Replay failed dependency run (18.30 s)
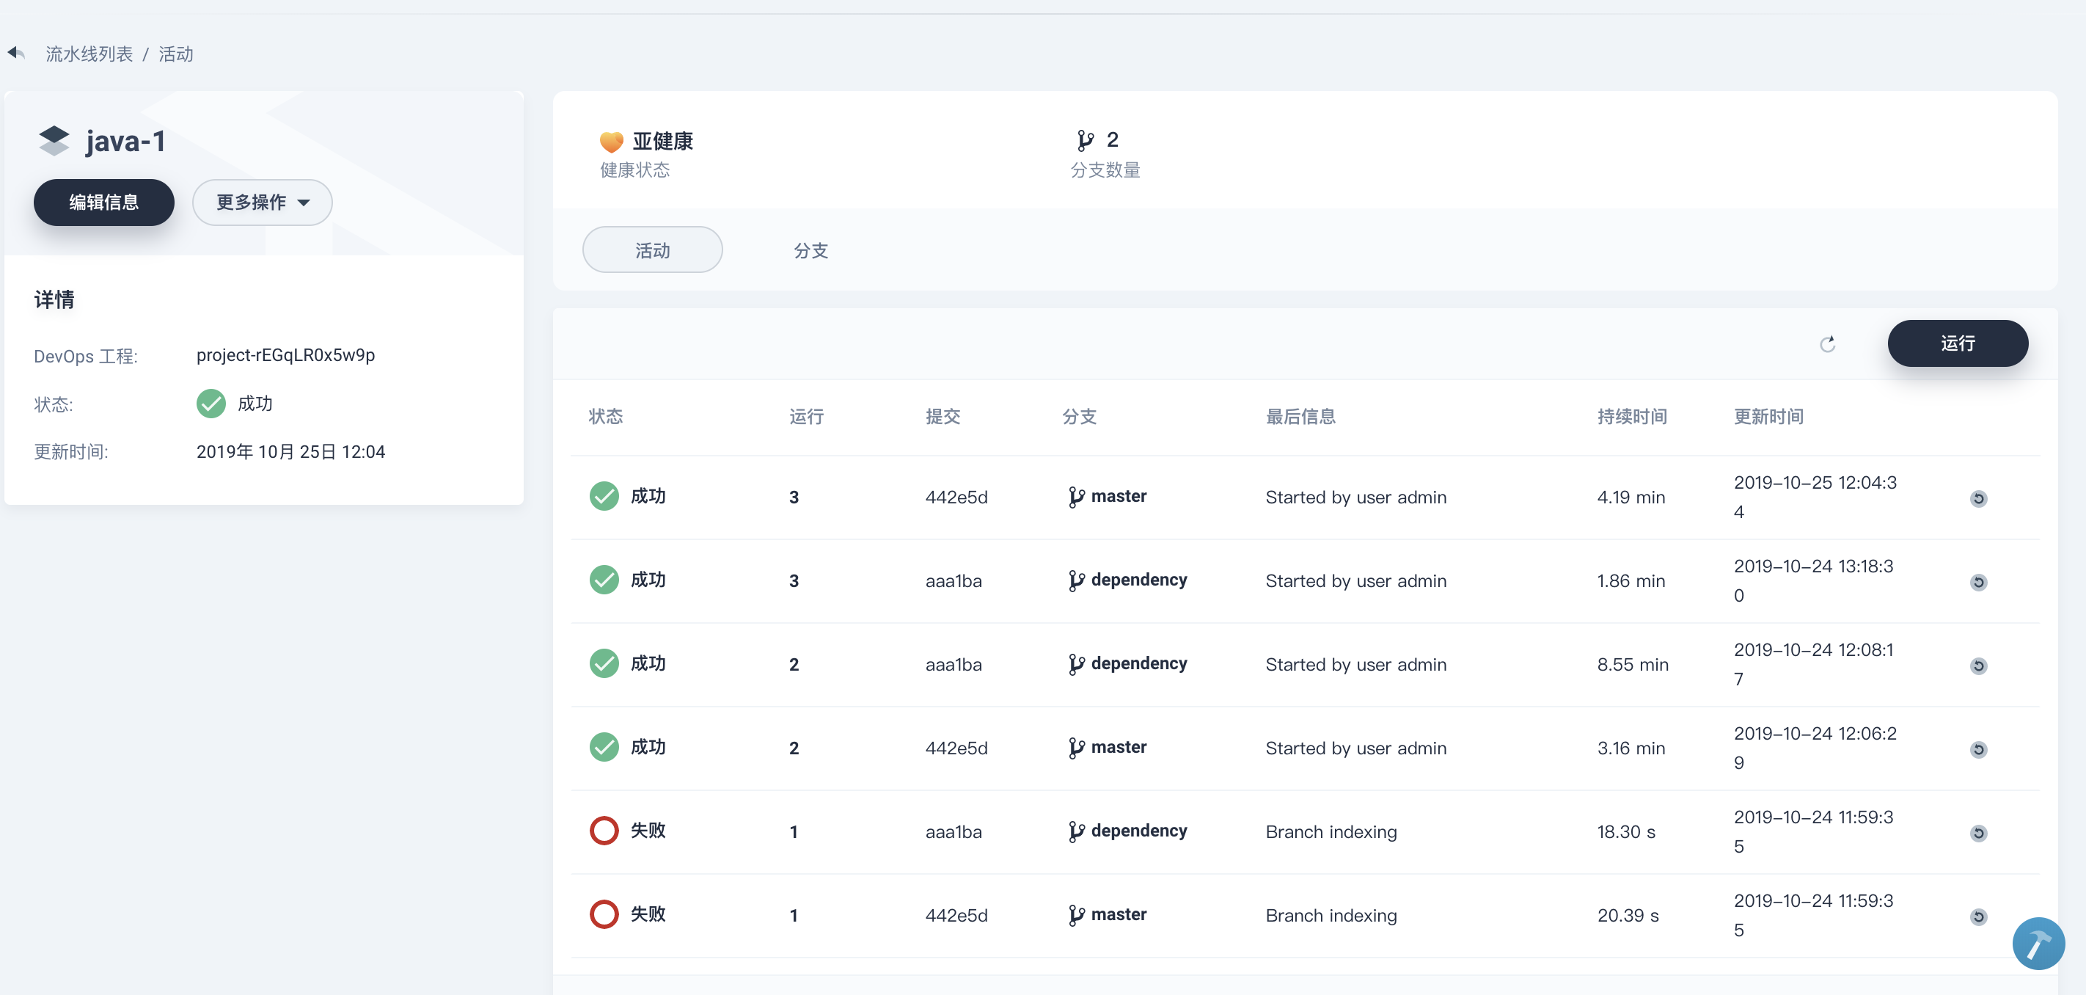Viewport: 2086px width, 995px height. pyautogui.click(x=1978, y=833)
